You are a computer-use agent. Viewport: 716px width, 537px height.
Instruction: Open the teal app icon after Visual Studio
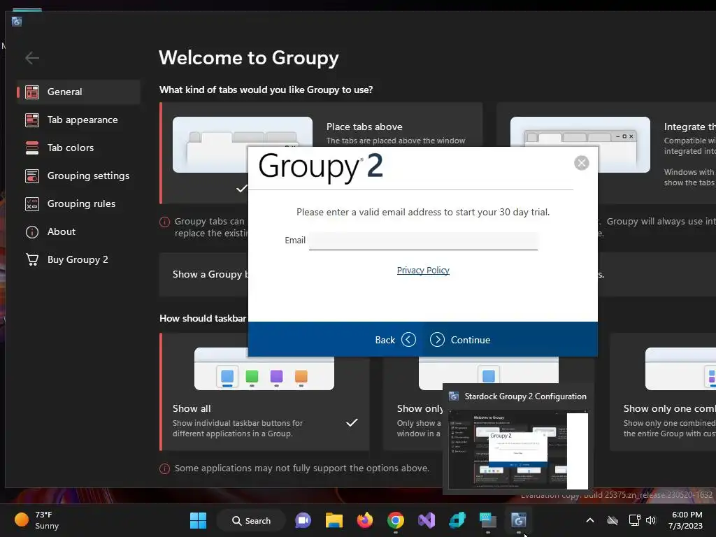[x=457, y=520]
